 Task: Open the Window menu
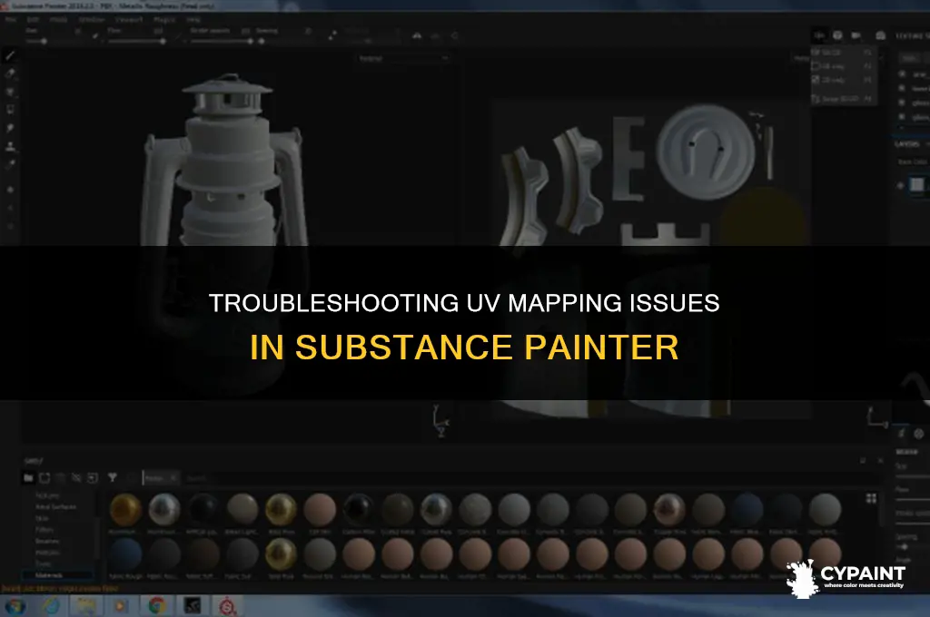click(92, 20)
